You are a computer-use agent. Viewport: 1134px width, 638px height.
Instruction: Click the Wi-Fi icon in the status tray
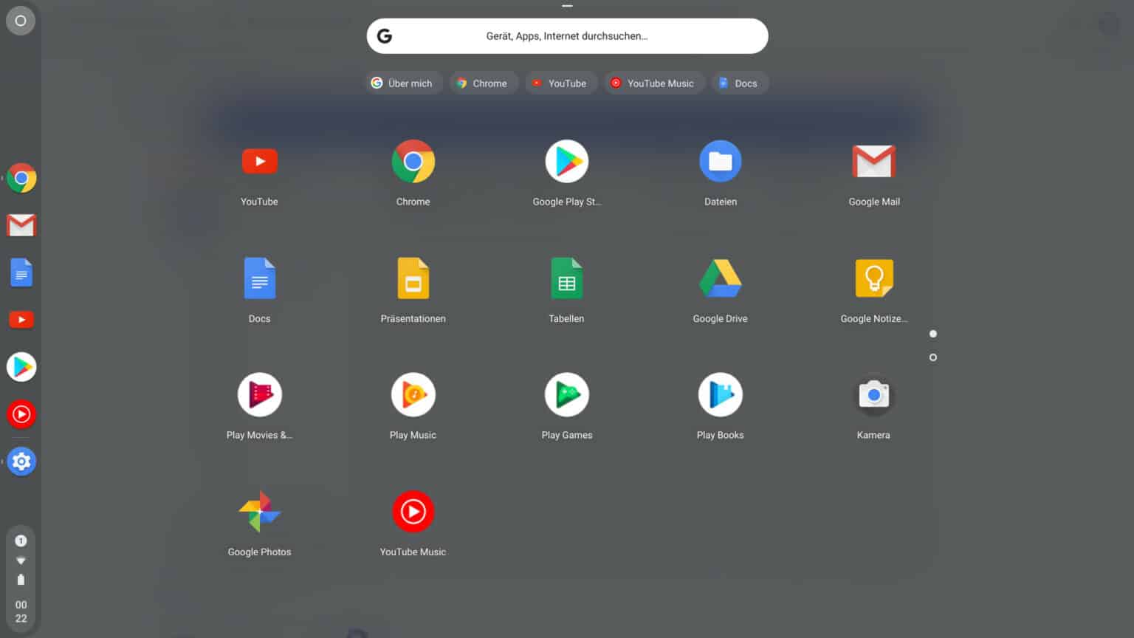tap(21, 560)
